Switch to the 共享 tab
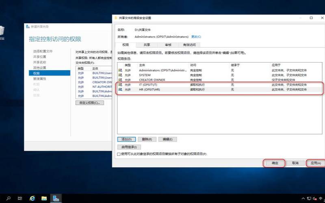This screenshot has width=325, height=203. point(147,45)
